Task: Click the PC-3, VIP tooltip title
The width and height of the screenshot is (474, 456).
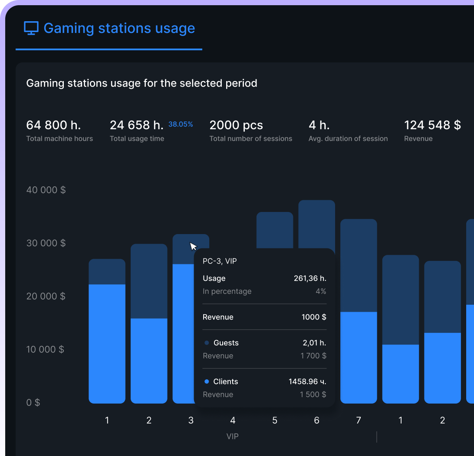Action: [x=220, y=261]
